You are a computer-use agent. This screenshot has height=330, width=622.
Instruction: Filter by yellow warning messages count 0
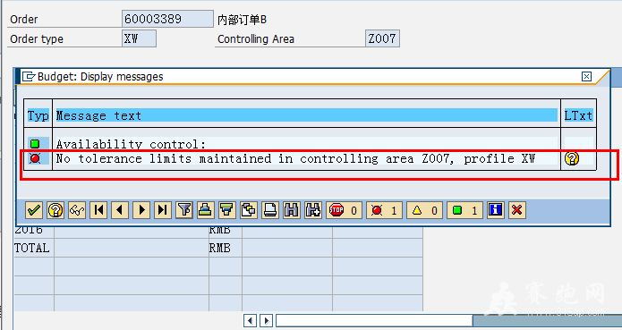424,210
